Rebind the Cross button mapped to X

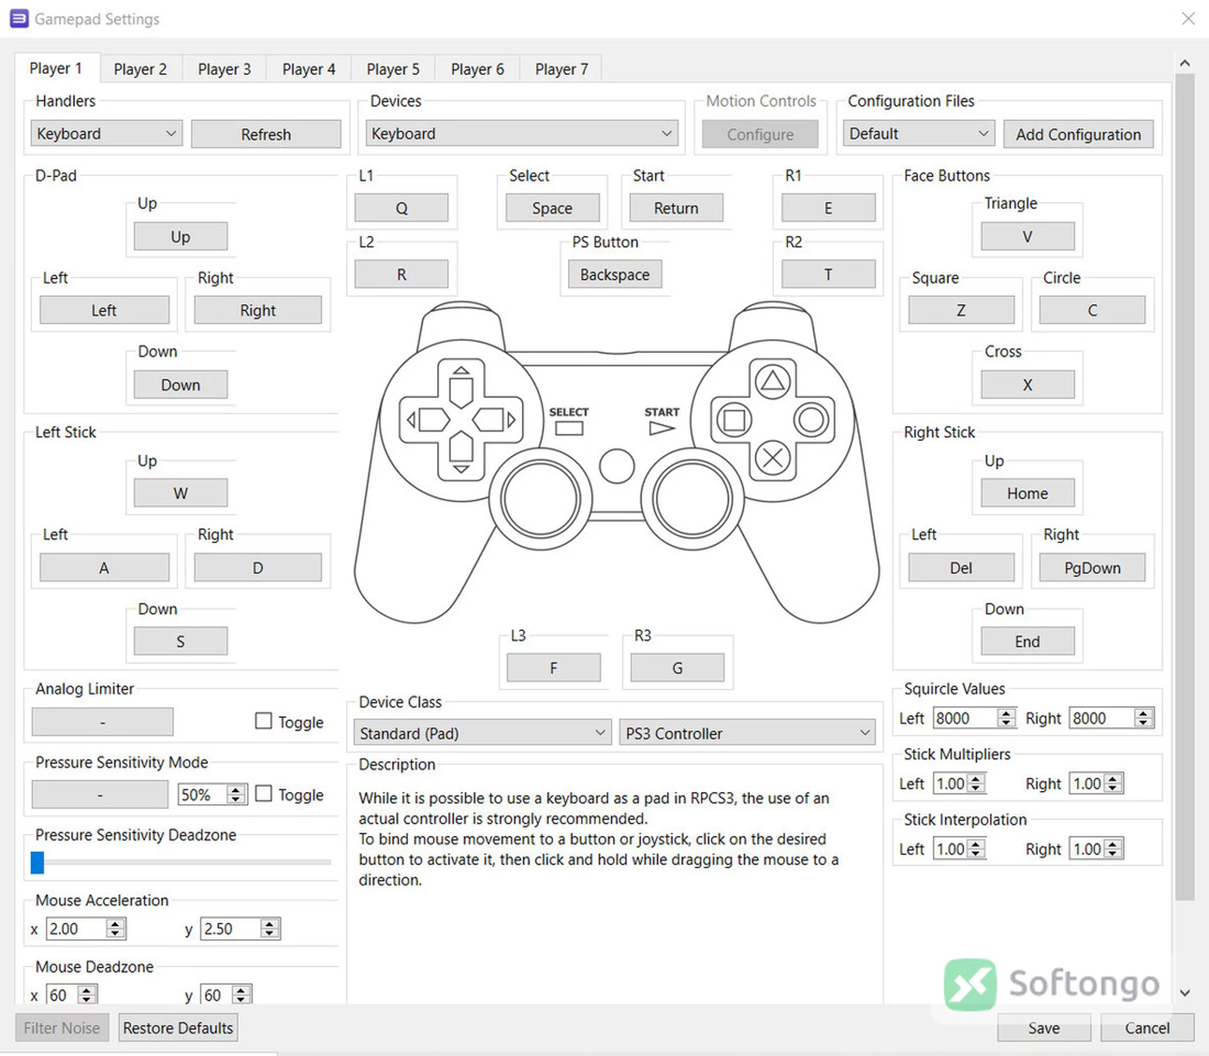coord(1028,385)
